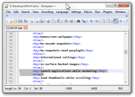Click Notepad++ title bar app icon
Image resolution: width=135 pixels, height=97 pixels.
click(7, 6)
